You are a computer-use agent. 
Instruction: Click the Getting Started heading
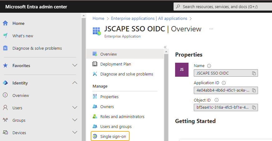[x=195, y=121]
